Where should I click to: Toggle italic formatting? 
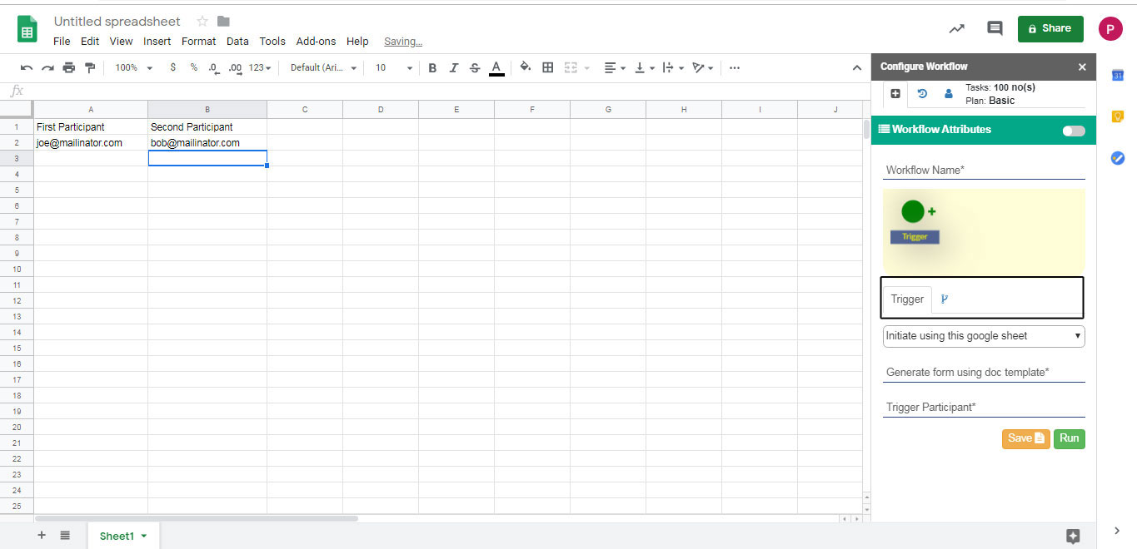[454, 68]
